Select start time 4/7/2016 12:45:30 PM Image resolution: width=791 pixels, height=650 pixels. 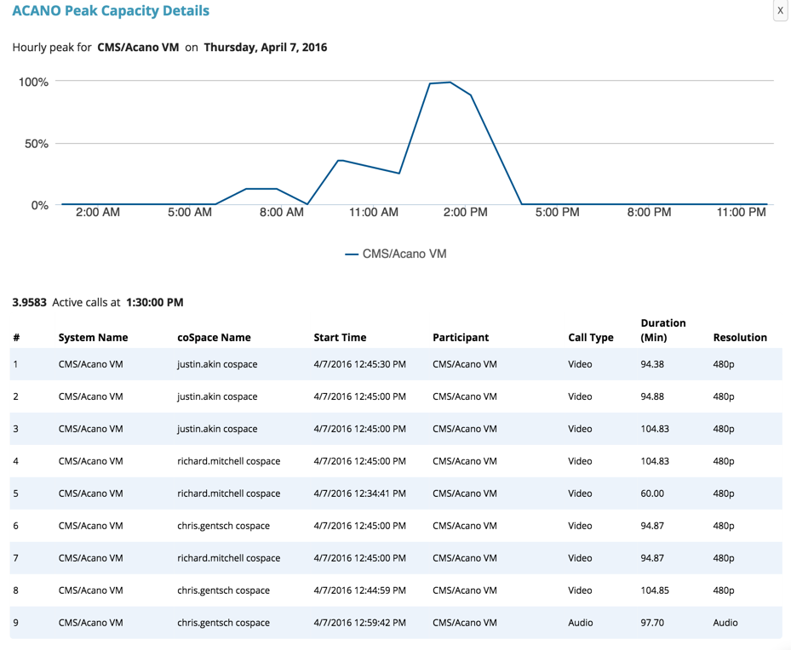[x=359, y=364]
